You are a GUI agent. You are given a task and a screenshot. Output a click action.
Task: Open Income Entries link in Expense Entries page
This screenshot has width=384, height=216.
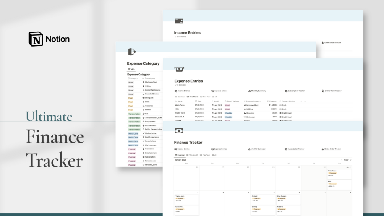[x=182, y=91]
